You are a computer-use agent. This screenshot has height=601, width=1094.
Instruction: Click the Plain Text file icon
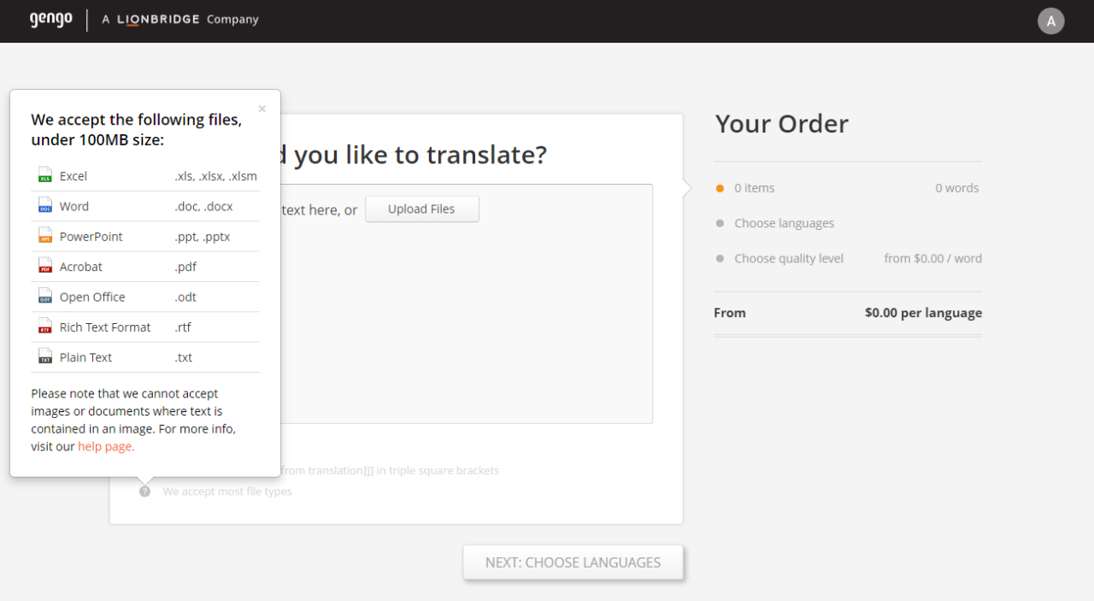(44, 356)
